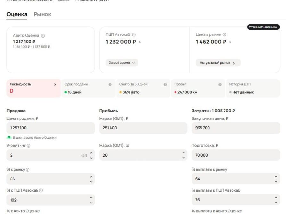This screenshot has width=286, height=214.
Task: Show info about % к рынку
Action: click(28, 170)
